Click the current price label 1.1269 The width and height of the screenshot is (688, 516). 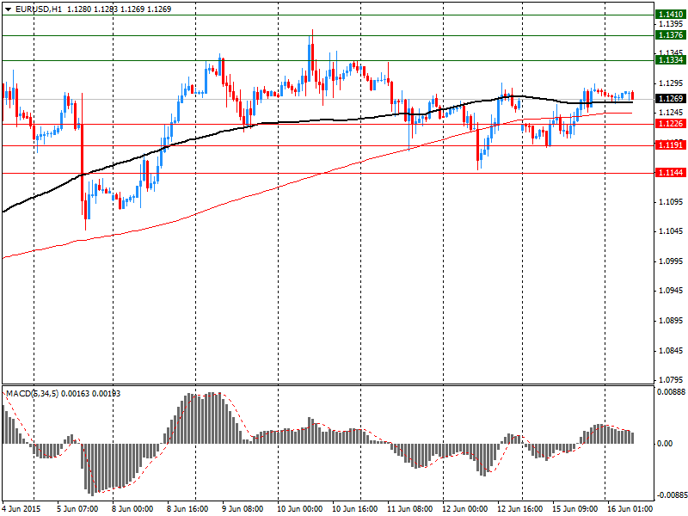tap(670, 99)
